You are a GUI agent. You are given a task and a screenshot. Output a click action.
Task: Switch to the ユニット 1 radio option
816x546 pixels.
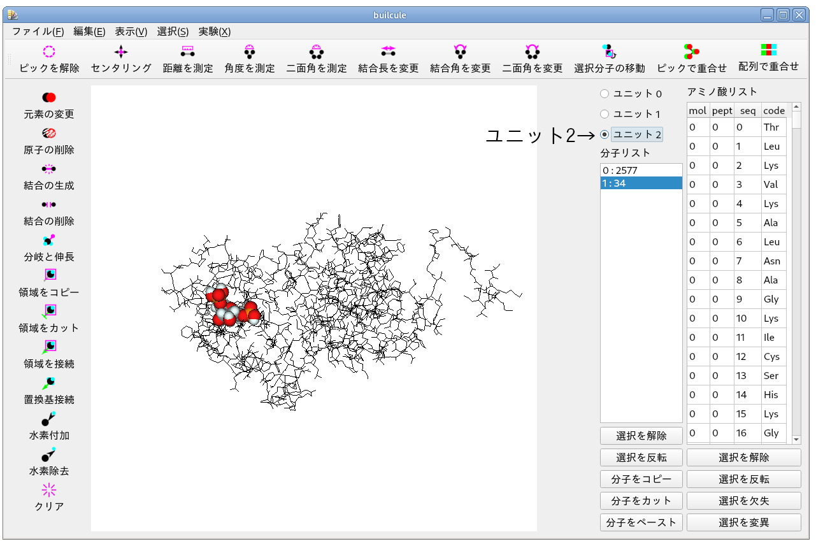coord(605,114)
